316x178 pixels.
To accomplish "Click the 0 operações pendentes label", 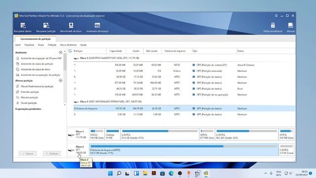I will (x=28, y=109).
